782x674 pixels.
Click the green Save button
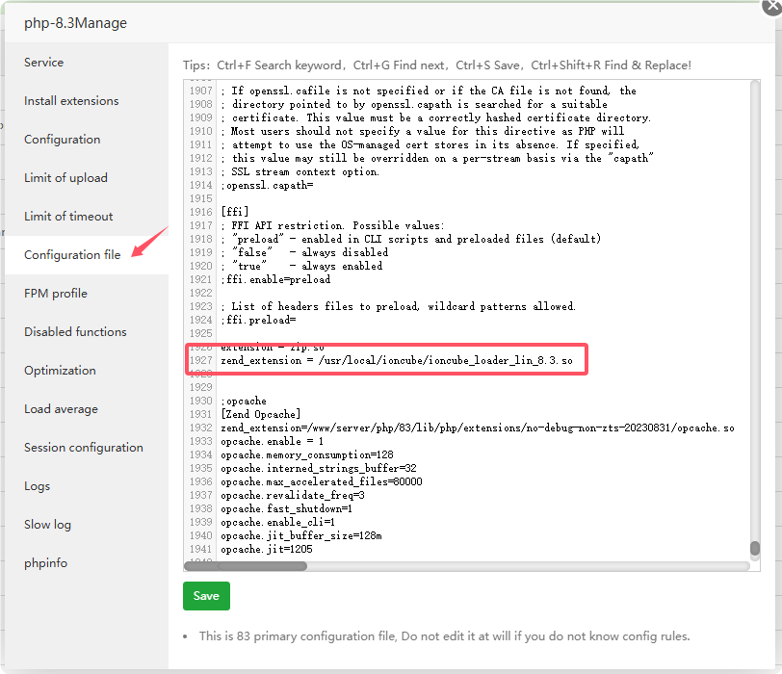(x=206, y=596)
